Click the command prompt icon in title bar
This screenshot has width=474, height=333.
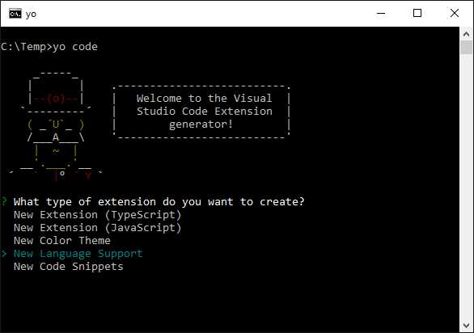pyautogui.click(x=15, y=14)
